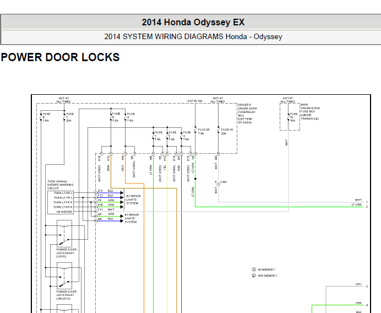Click the 'LT GRN' label at wire 2
This screenshot has width=381, height=313.
[356, 204]
